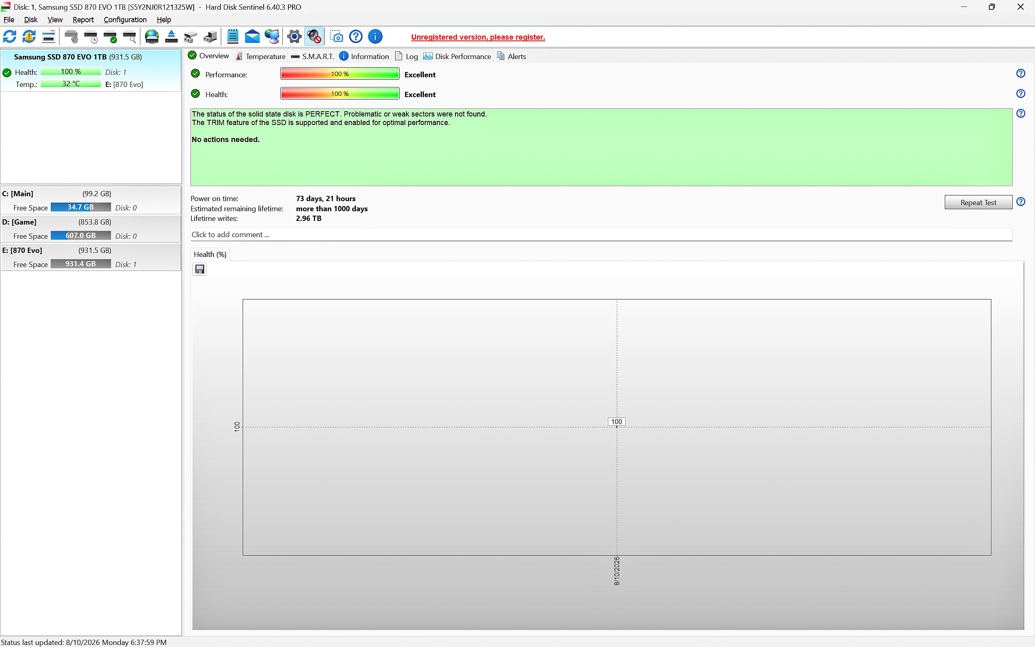Save graph using the floppy disk icon

point(200,269)
